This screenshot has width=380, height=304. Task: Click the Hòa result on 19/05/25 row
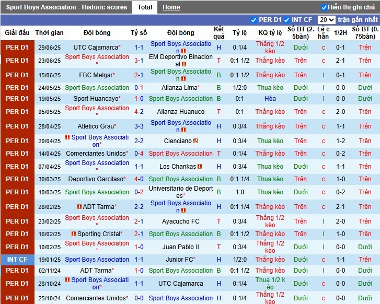[x=270, y=99]
